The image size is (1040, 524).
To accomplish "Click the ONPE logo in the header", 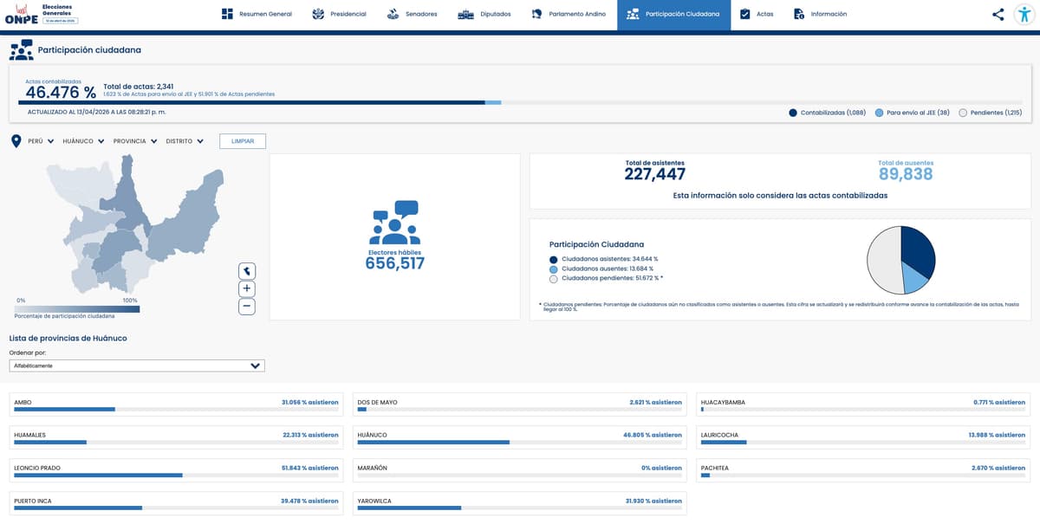I will tap(22, 14).
